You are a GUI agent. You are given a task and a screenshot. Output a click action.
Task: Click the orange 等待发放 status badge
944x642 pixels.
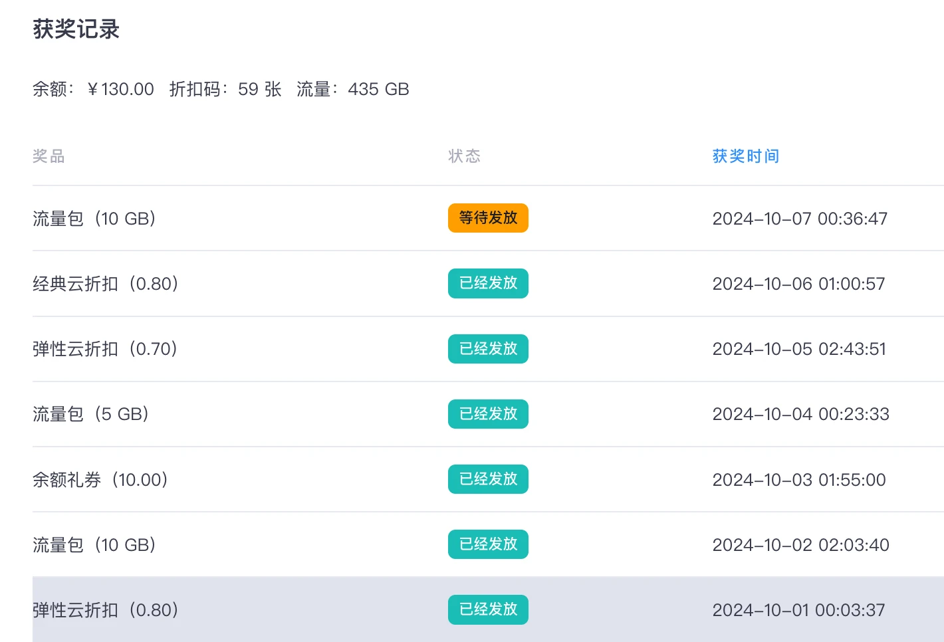488,218
